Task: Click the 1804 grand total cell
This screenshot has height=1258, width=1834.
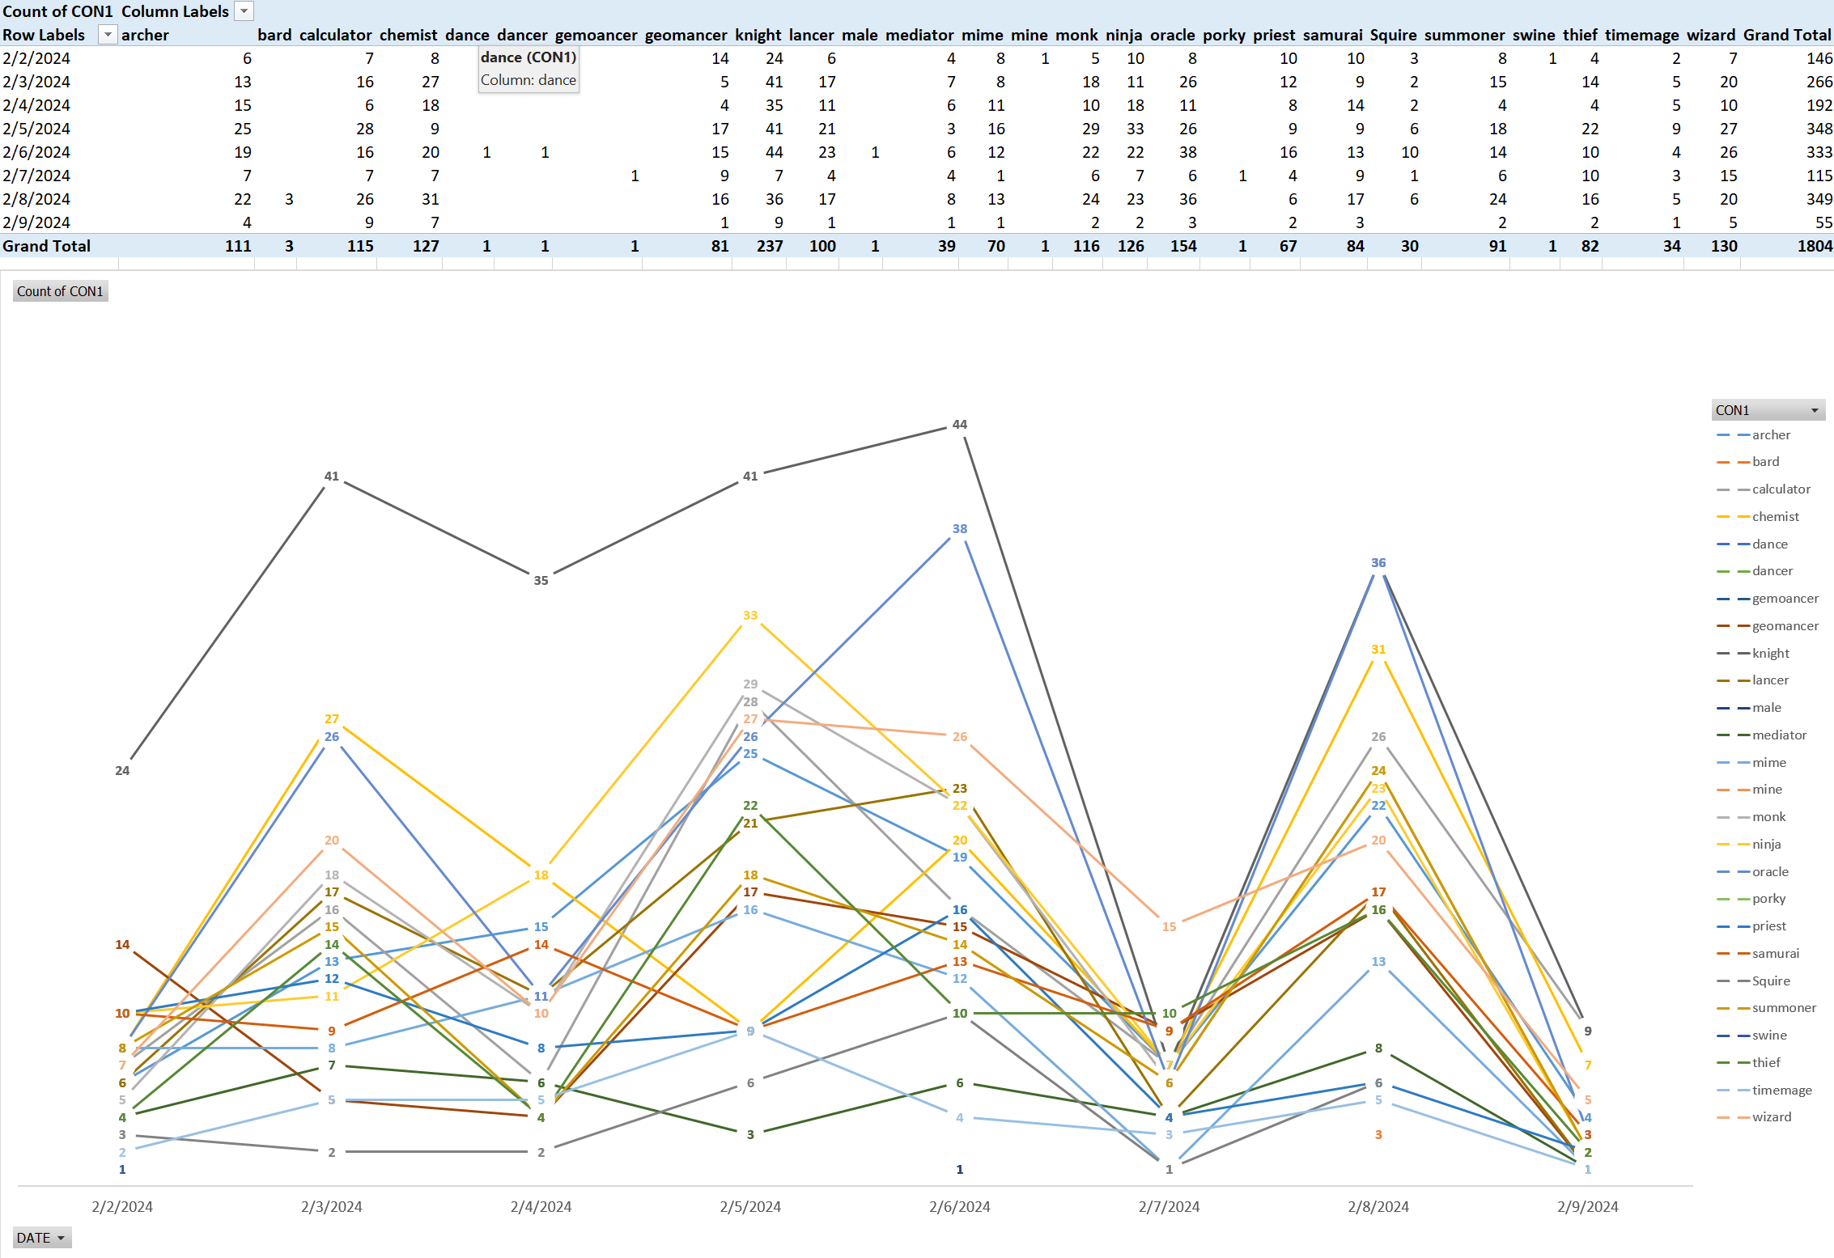Action: [x=1814, y=246]
